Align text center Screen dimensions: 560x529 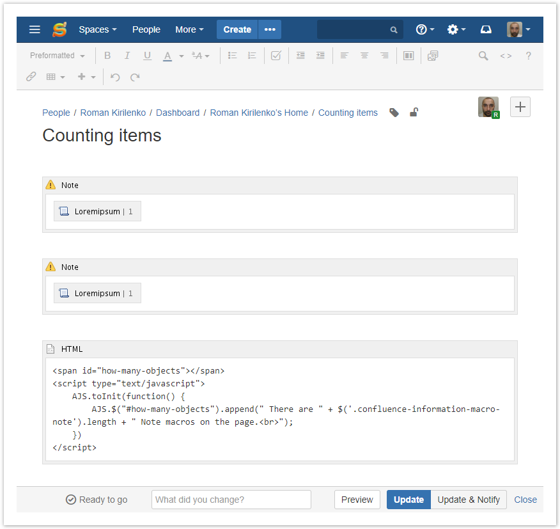click(x=364, y=56)
